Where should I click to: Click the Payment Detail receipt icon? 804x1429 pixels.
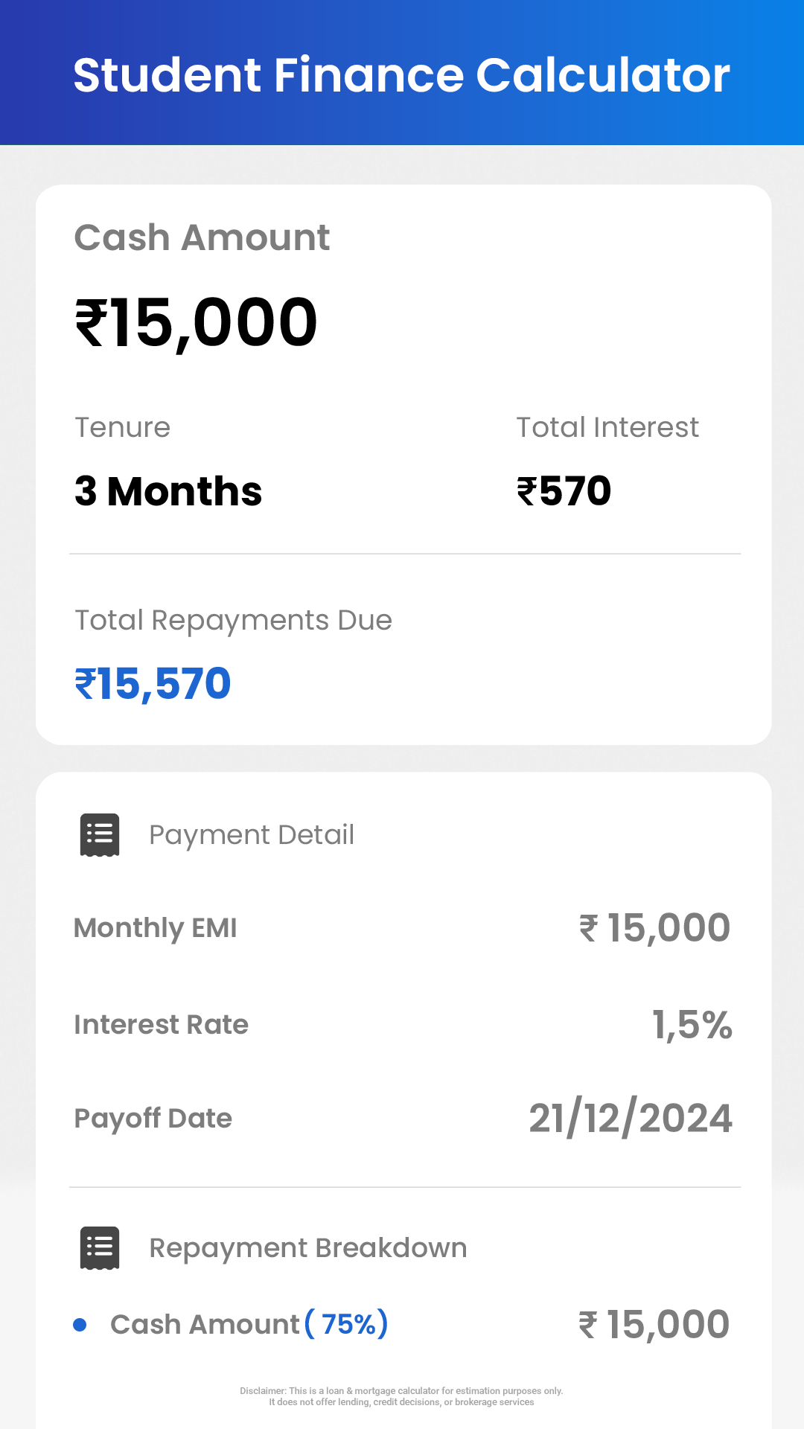click(x=100, y=834)
